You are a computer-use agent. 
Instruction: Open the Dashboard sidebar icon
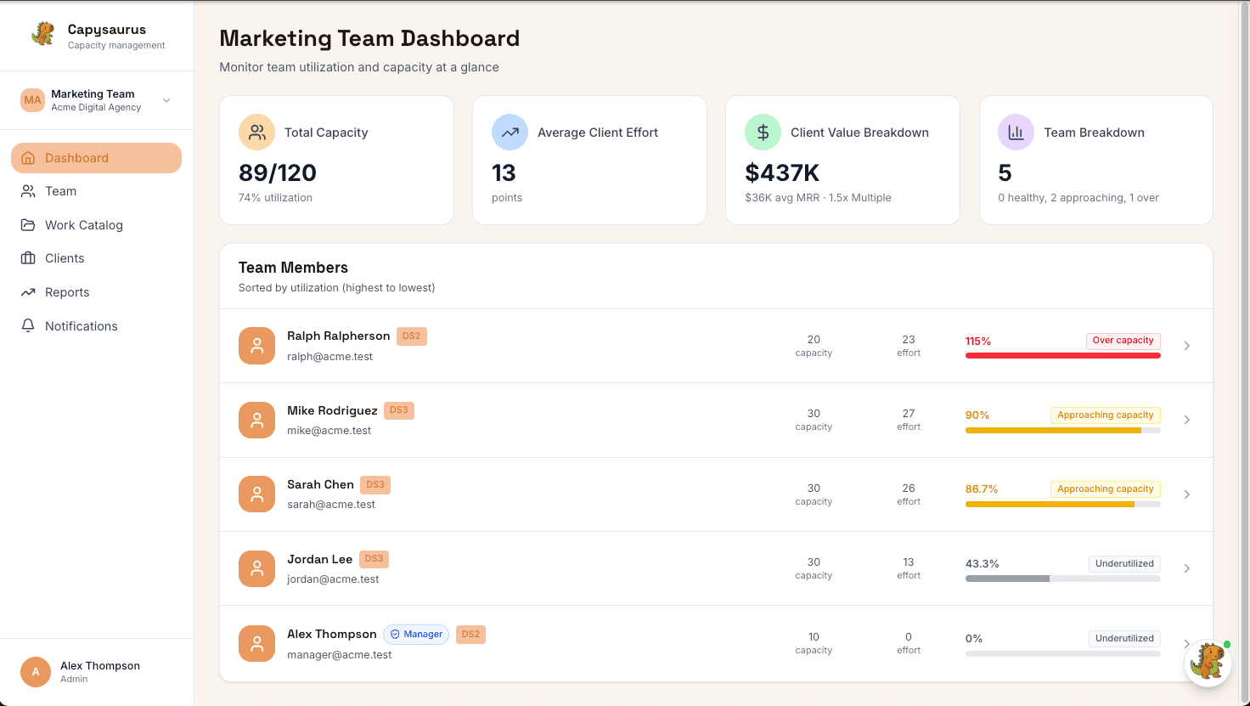point(27,157)
